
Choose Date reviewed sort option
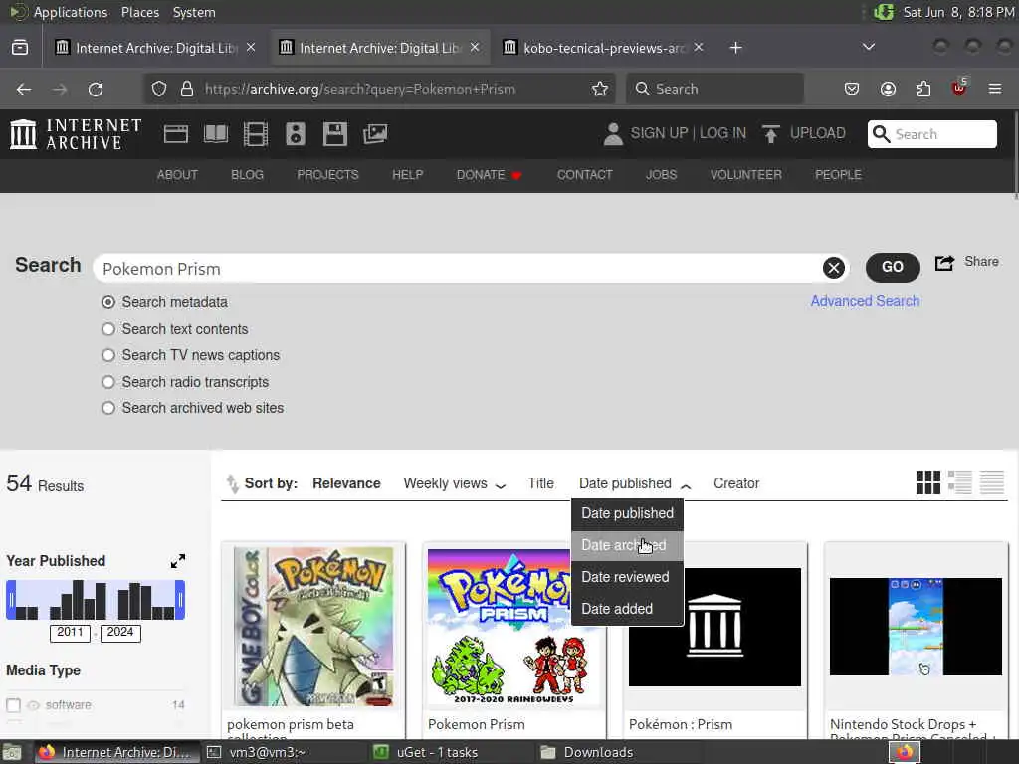(x=627, y=577)
